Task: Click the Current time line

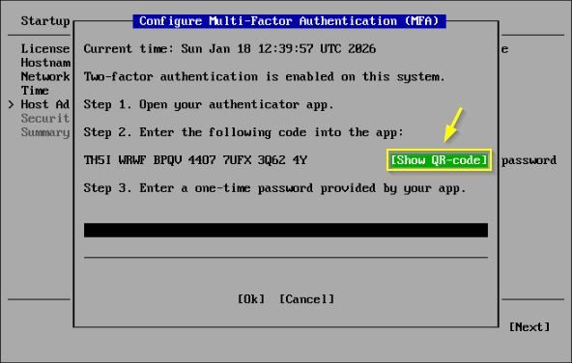Action: [x=229, y=49]
